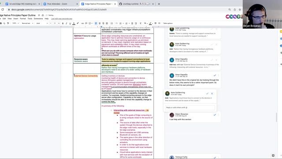Image resolution: width=282 pixels, height=159 pixels.
Task: Open the Explore button at bottom right
Action: pos(273,155)
